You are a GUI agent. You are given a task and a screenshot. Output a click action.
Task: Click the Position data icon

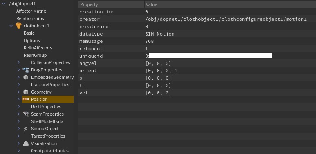click(x=26, y=99)
